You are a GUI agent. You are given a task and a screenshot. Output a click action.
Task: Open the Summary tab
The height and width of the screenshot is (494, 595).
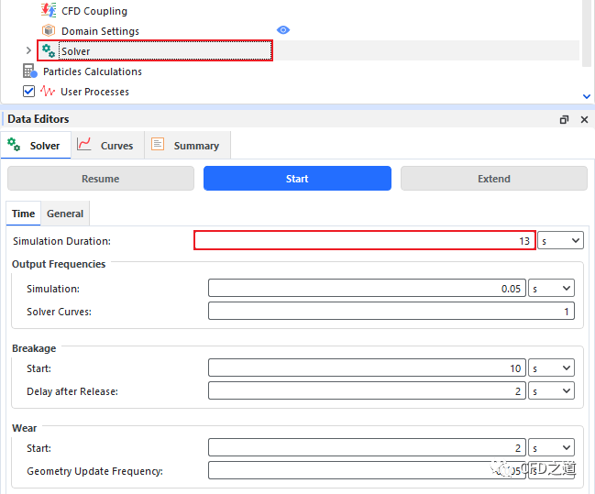185,145
